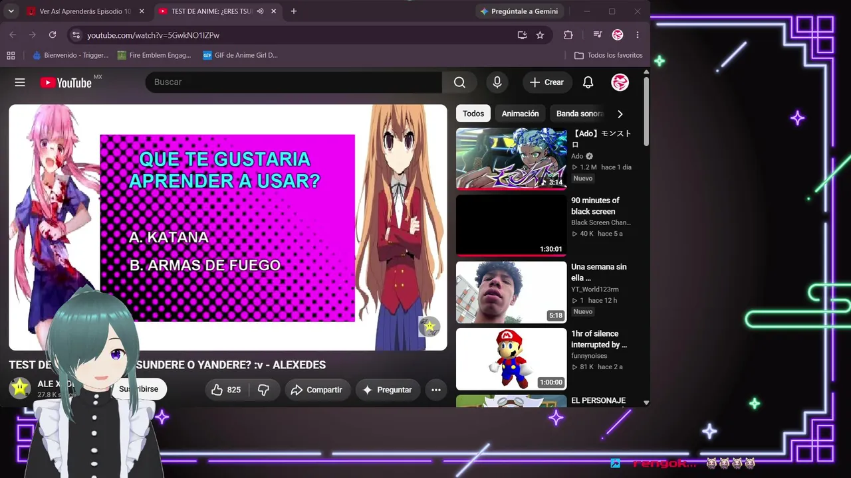The image size is (851, 478).
Task: Open a new browser tab
Action: (294, 11)
